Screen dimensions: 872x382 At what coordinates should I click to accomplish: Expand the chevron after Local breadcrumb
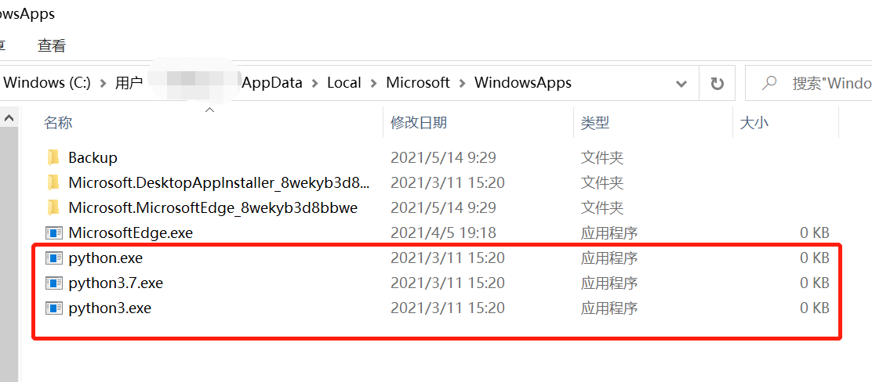[374, 83]
